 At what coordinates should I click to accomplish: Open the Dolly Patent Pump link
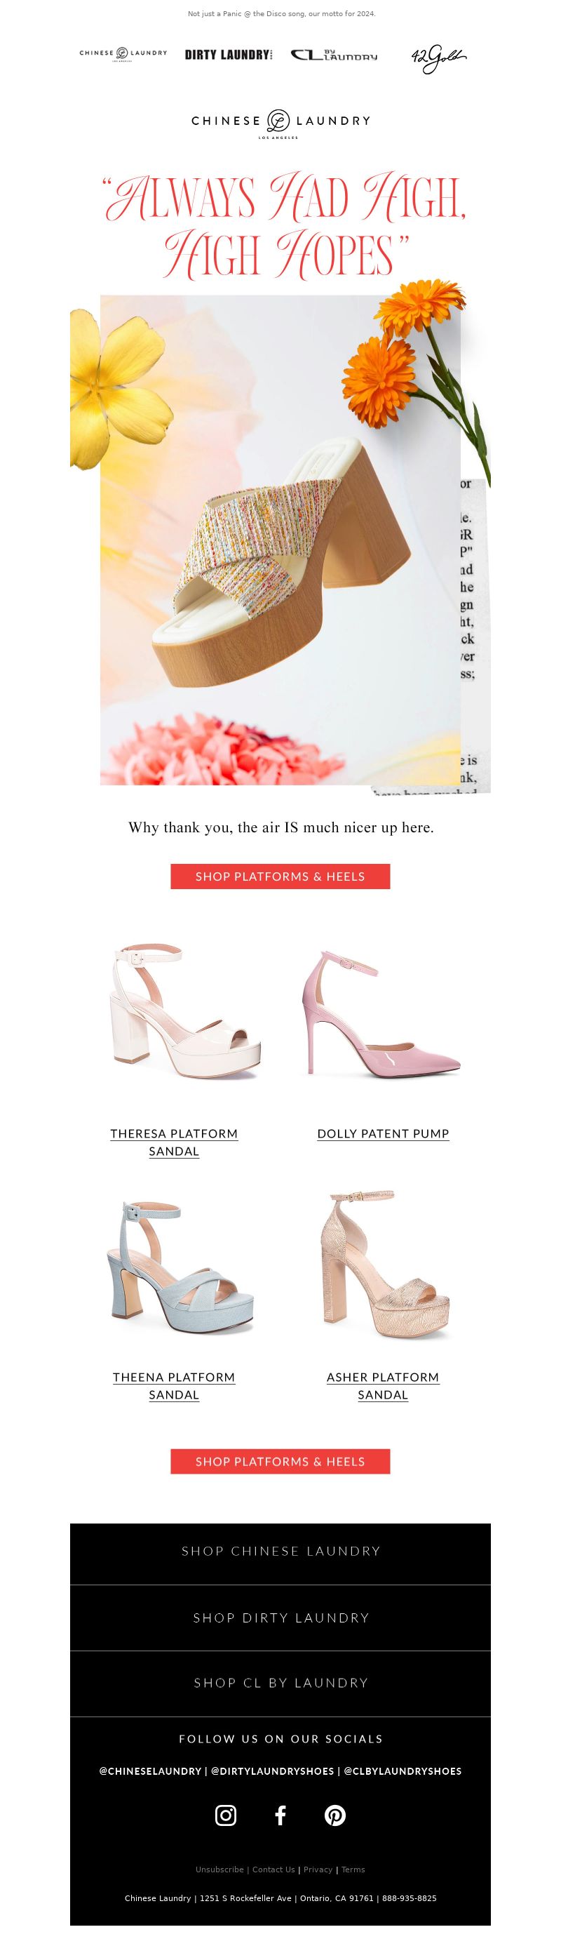tap(384, 1133)
